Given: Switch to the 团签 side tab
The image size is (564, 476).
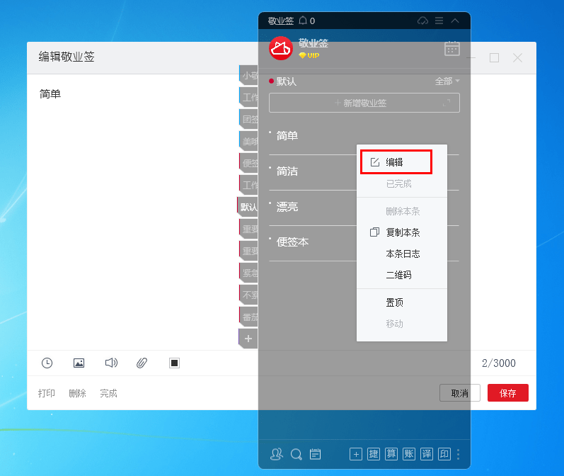Looking at the screenshot, I should pos(249,119).
